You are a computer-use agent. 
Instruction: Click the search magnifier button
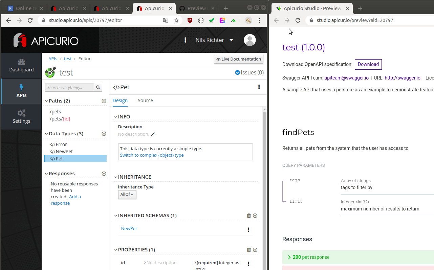tap(98, 87)
